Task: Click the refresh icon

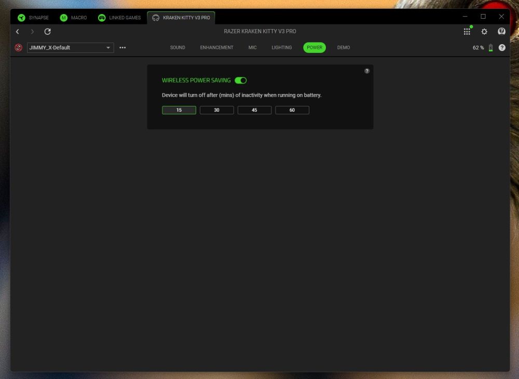Action: coord(47,32)
